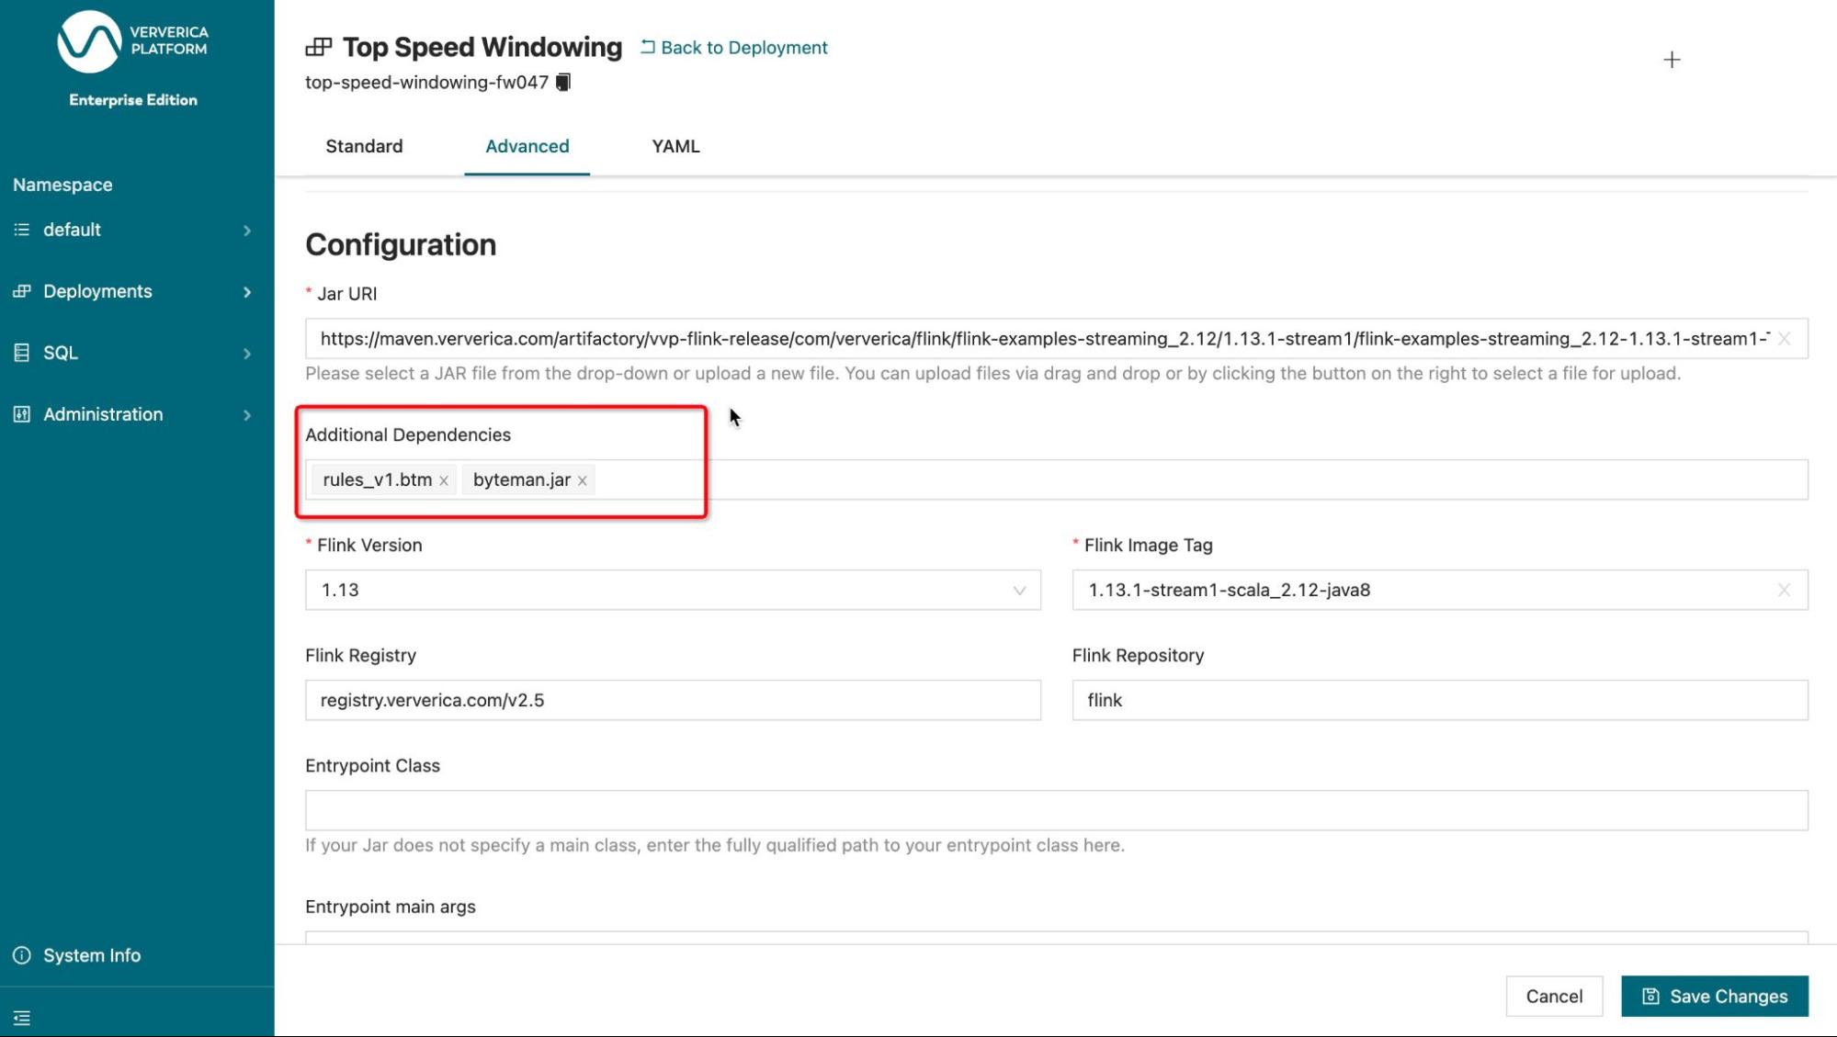Remove the byteman.jar dependency
1837x1037 pixels.
point(581,479)
